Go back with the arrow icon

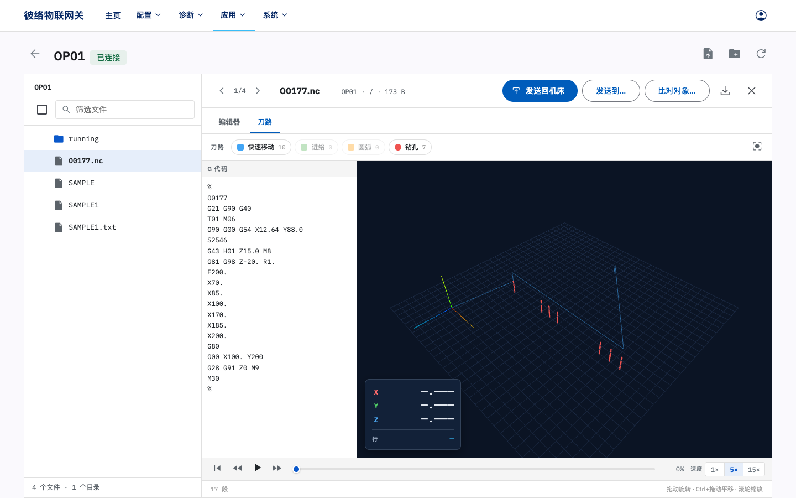point(35,54)
